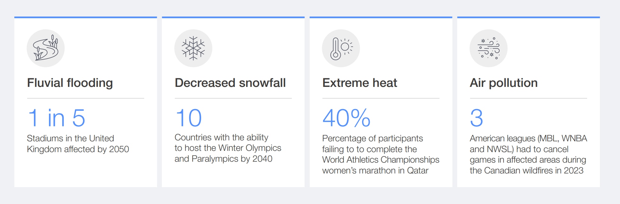This screenshot has height=204, width=620.
Task: Click the blue number 10 statistic
Action: (189, 118)
